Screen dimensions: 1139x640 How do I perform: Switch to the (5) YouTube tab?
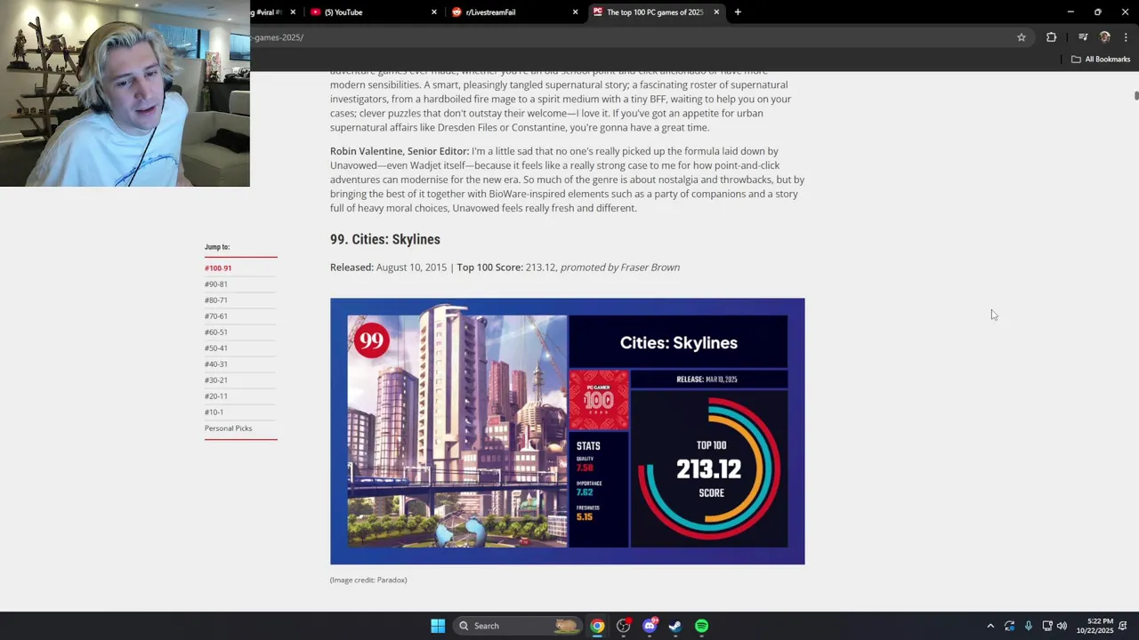coord(373,12)
